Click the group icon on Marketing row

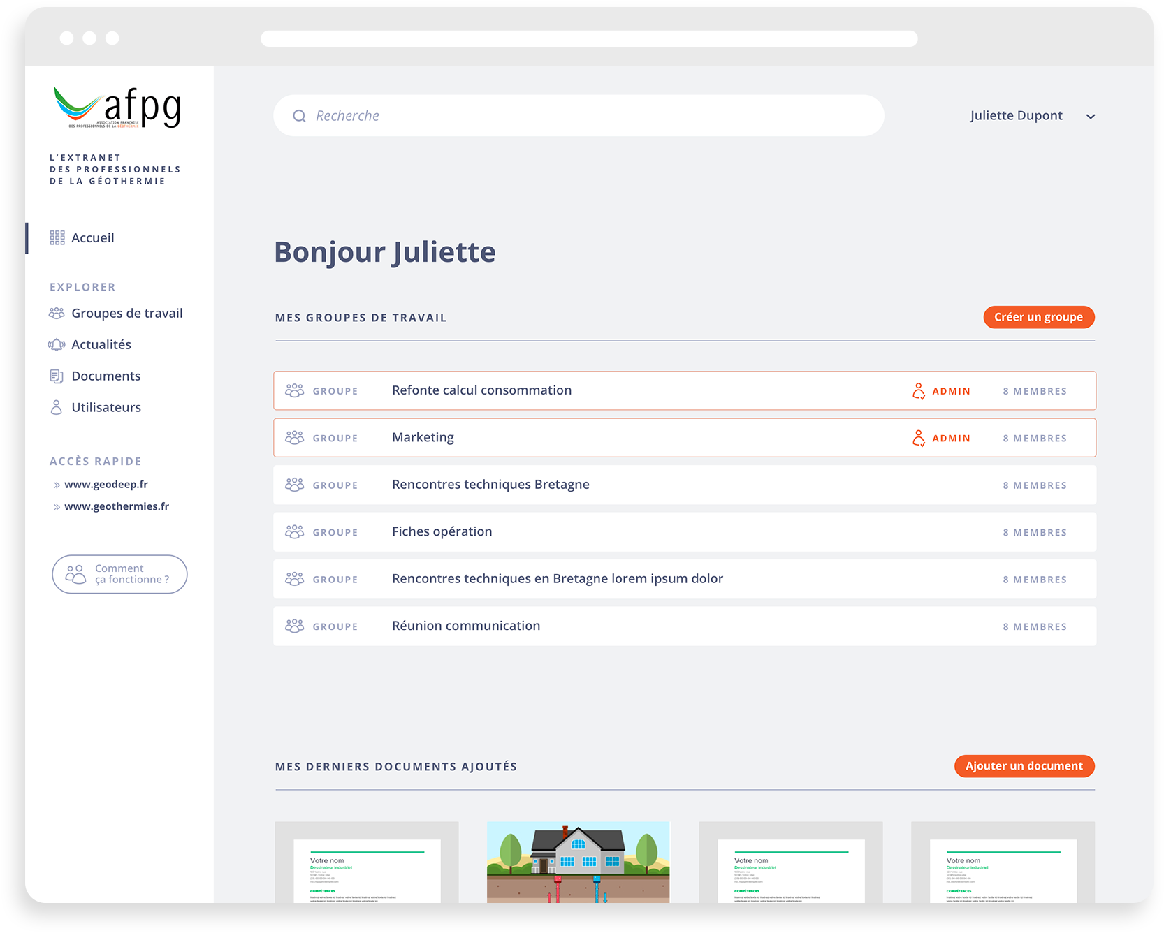point(295,438)
